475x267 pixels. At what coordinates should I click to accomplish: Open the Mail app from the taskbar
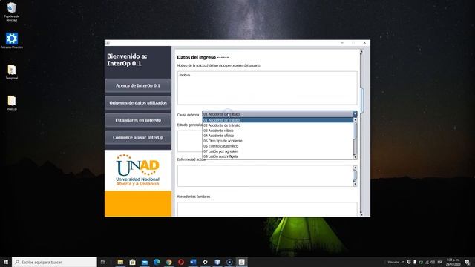tap(145, 262)
